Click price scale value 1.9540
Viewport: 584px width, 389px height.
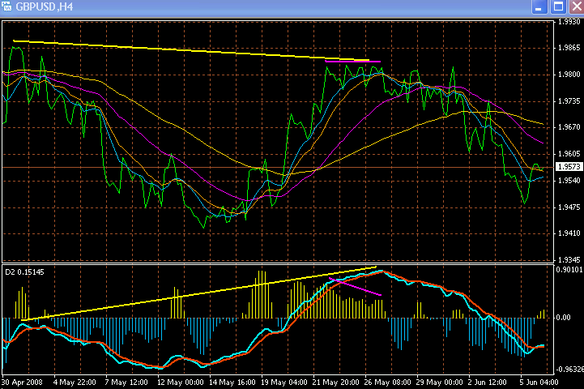569,181
